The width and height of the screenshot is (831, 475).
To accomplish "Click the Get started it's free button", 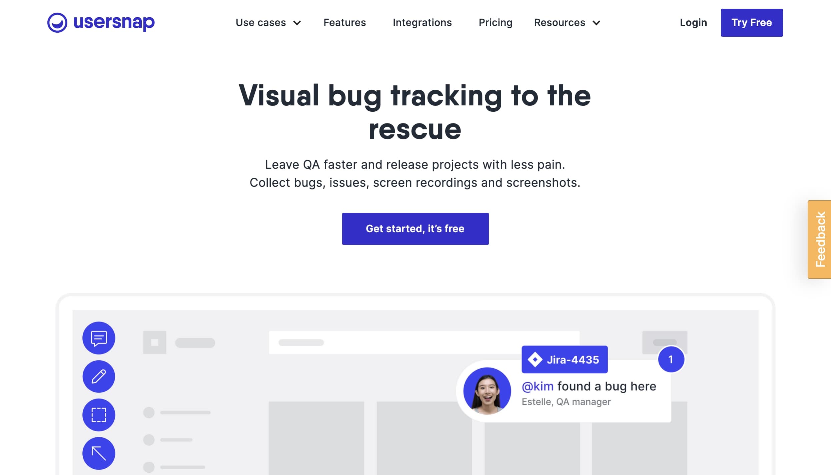I will pos(415,228).
